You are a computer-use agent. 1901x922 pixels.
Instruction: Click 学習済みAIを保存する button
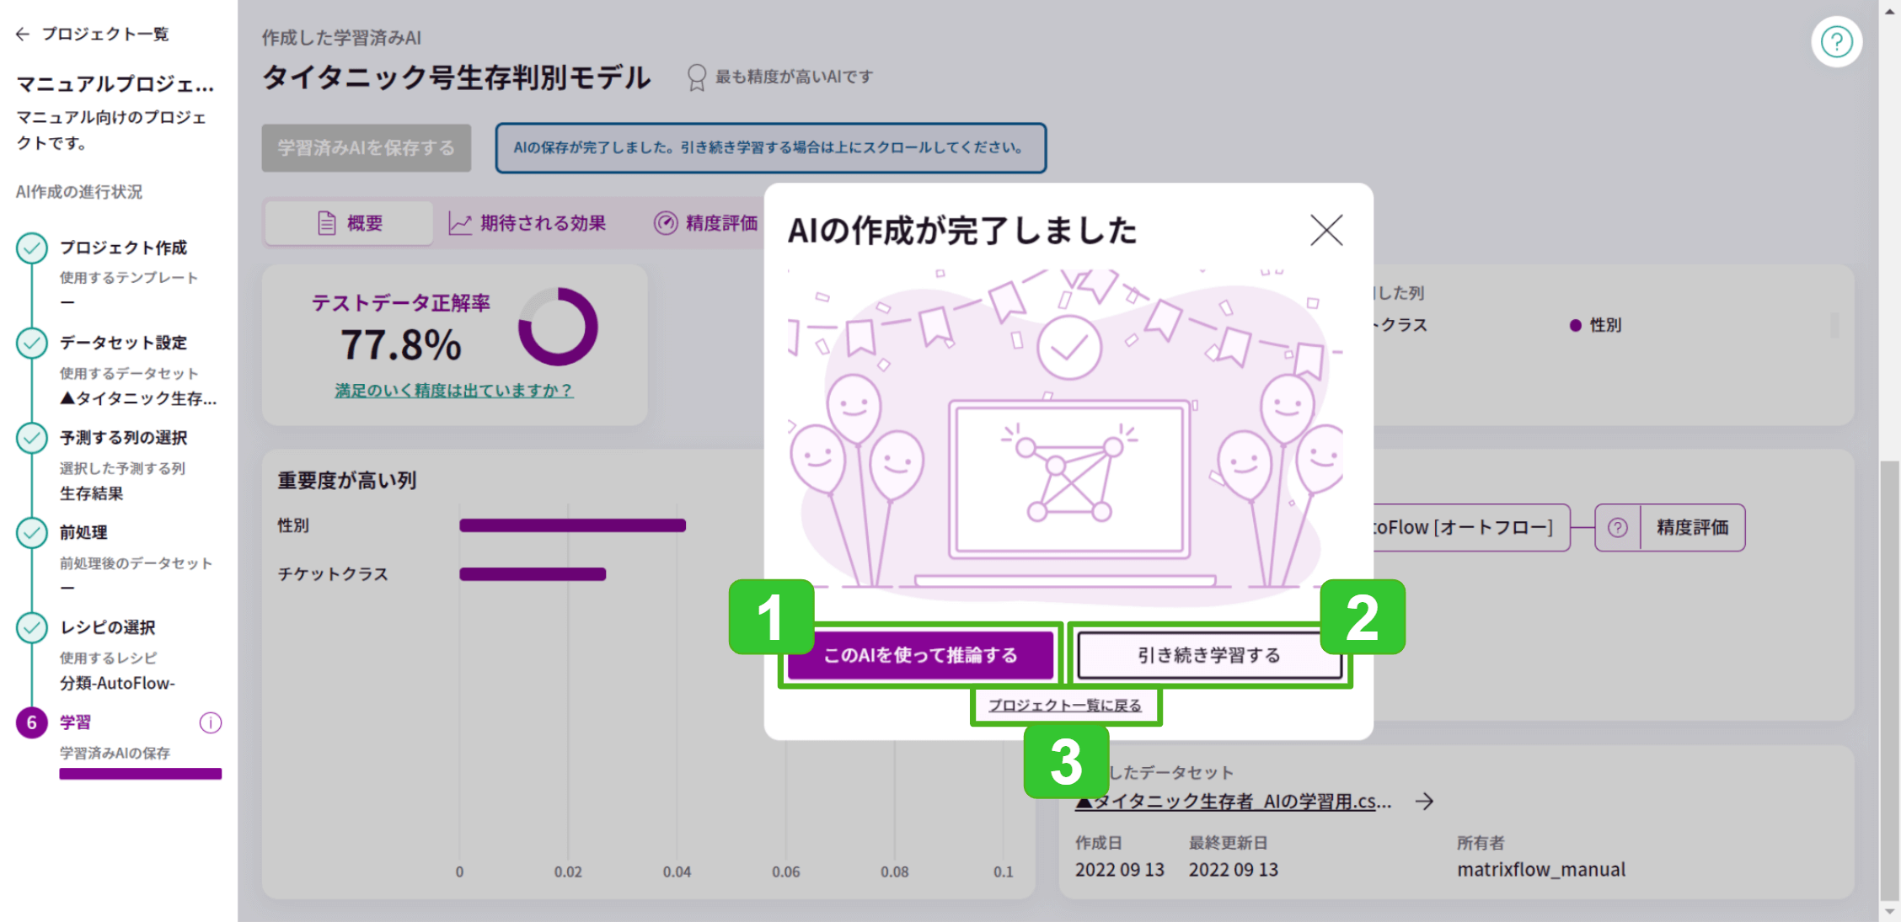[367, 148]
